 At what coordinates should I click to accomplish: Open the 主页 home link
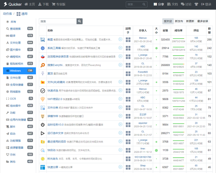click(x=30, y=4)
